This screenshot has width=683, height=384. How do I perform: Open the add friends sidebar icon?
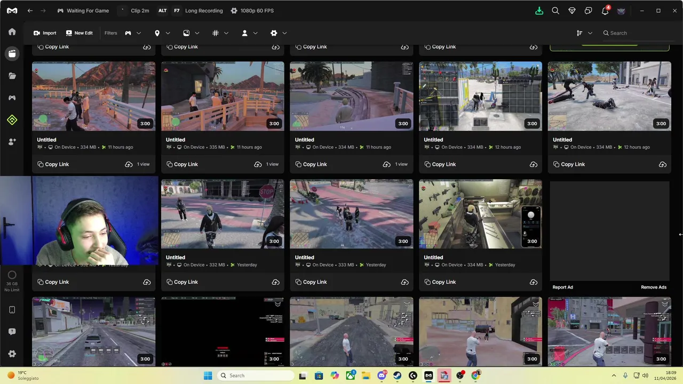pos(12,142)
